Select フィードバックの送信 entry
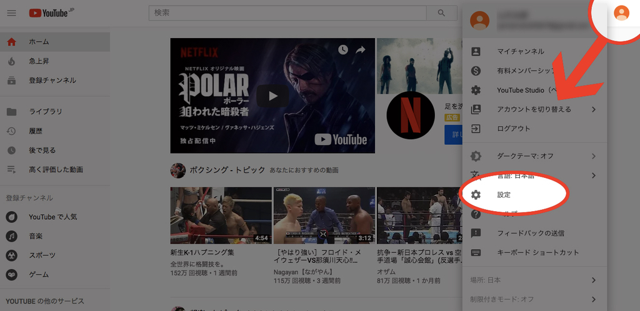The height and width of the screenshot is (311, 640). pyautogui.click(x=535, y=233)
